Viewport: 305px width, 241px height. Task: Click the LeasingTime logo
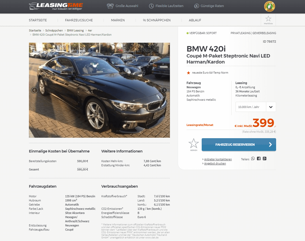[56, 6]
